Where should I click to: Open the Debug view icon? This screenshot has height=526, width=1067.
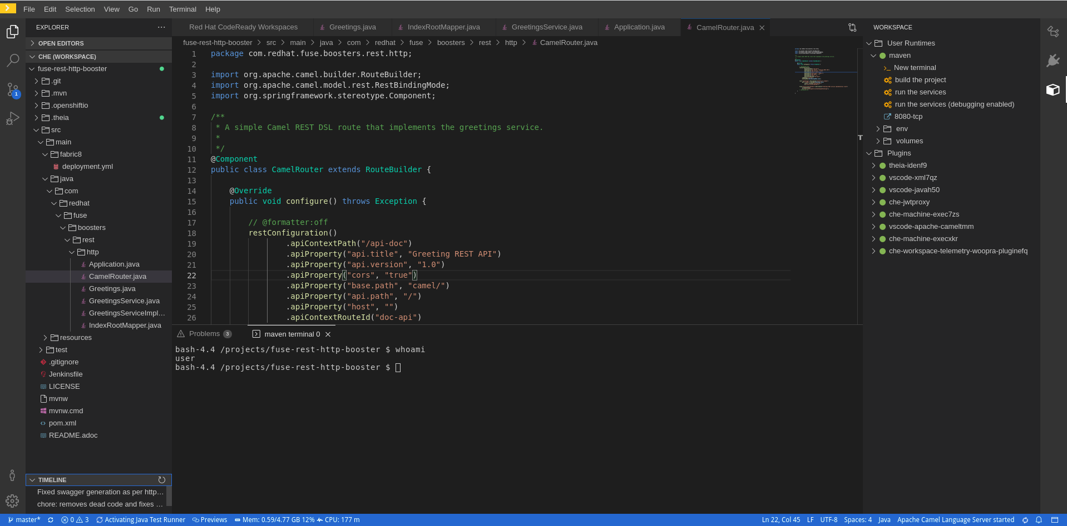pos(12,118)
